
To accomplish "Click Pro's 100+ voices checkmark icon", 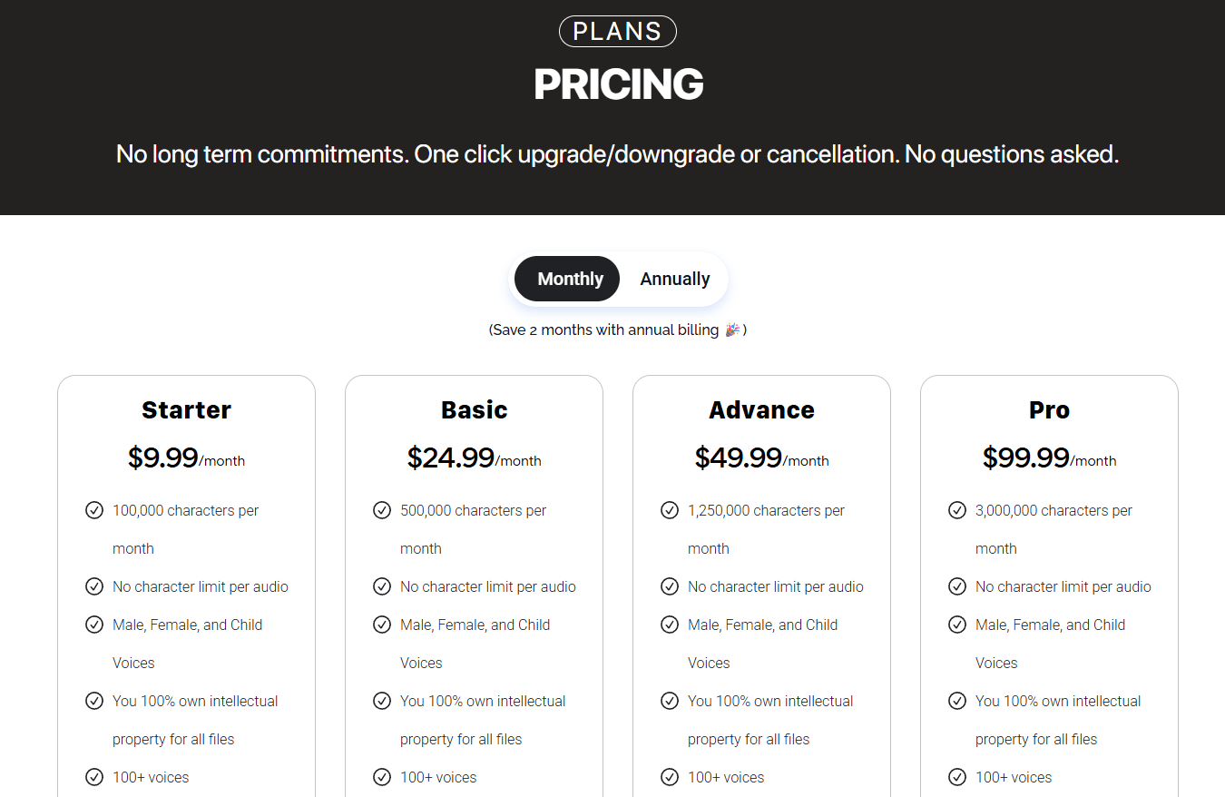I will coord(957,777).
